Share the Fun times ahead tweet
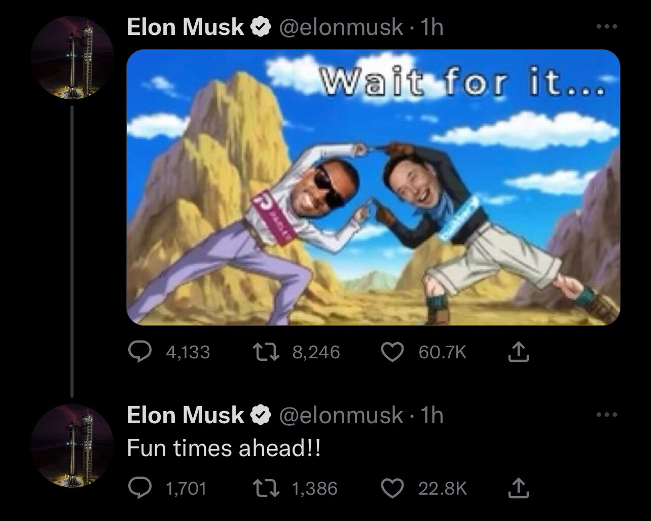651x521 pixels. pyautogui.click(x=518, y=488)
